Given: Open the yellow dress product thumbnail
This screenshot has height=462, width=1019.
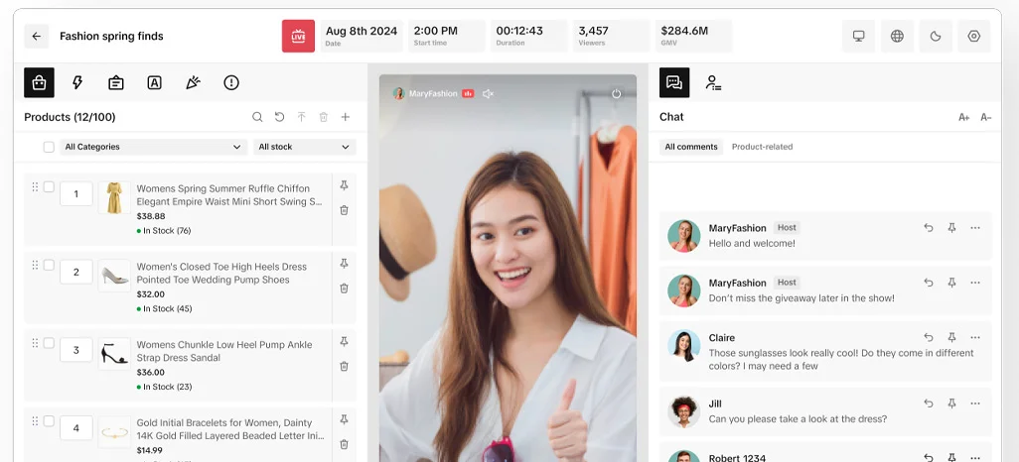Looking at the screenshot, I should tap(114, 198).
